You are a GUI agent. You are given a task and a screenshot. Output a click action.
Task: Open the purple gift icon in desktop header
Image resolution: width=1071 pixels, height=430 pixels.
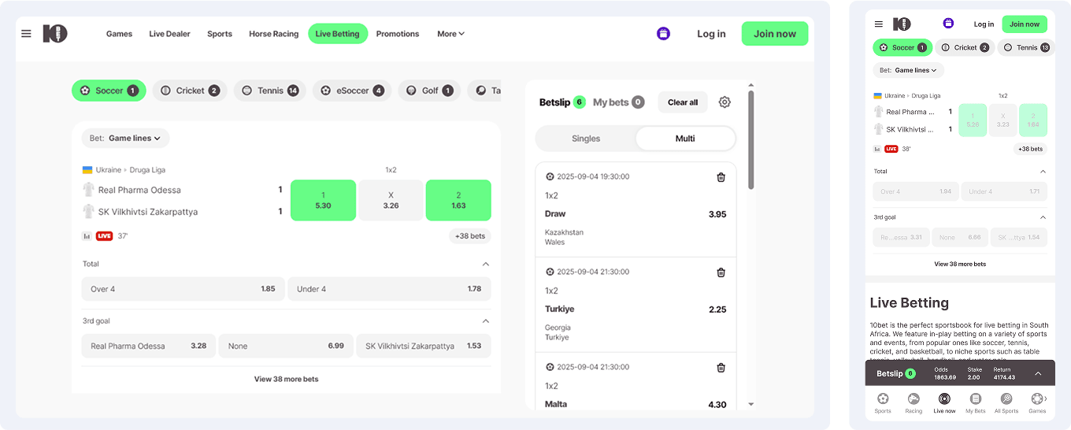coord(663,34)
